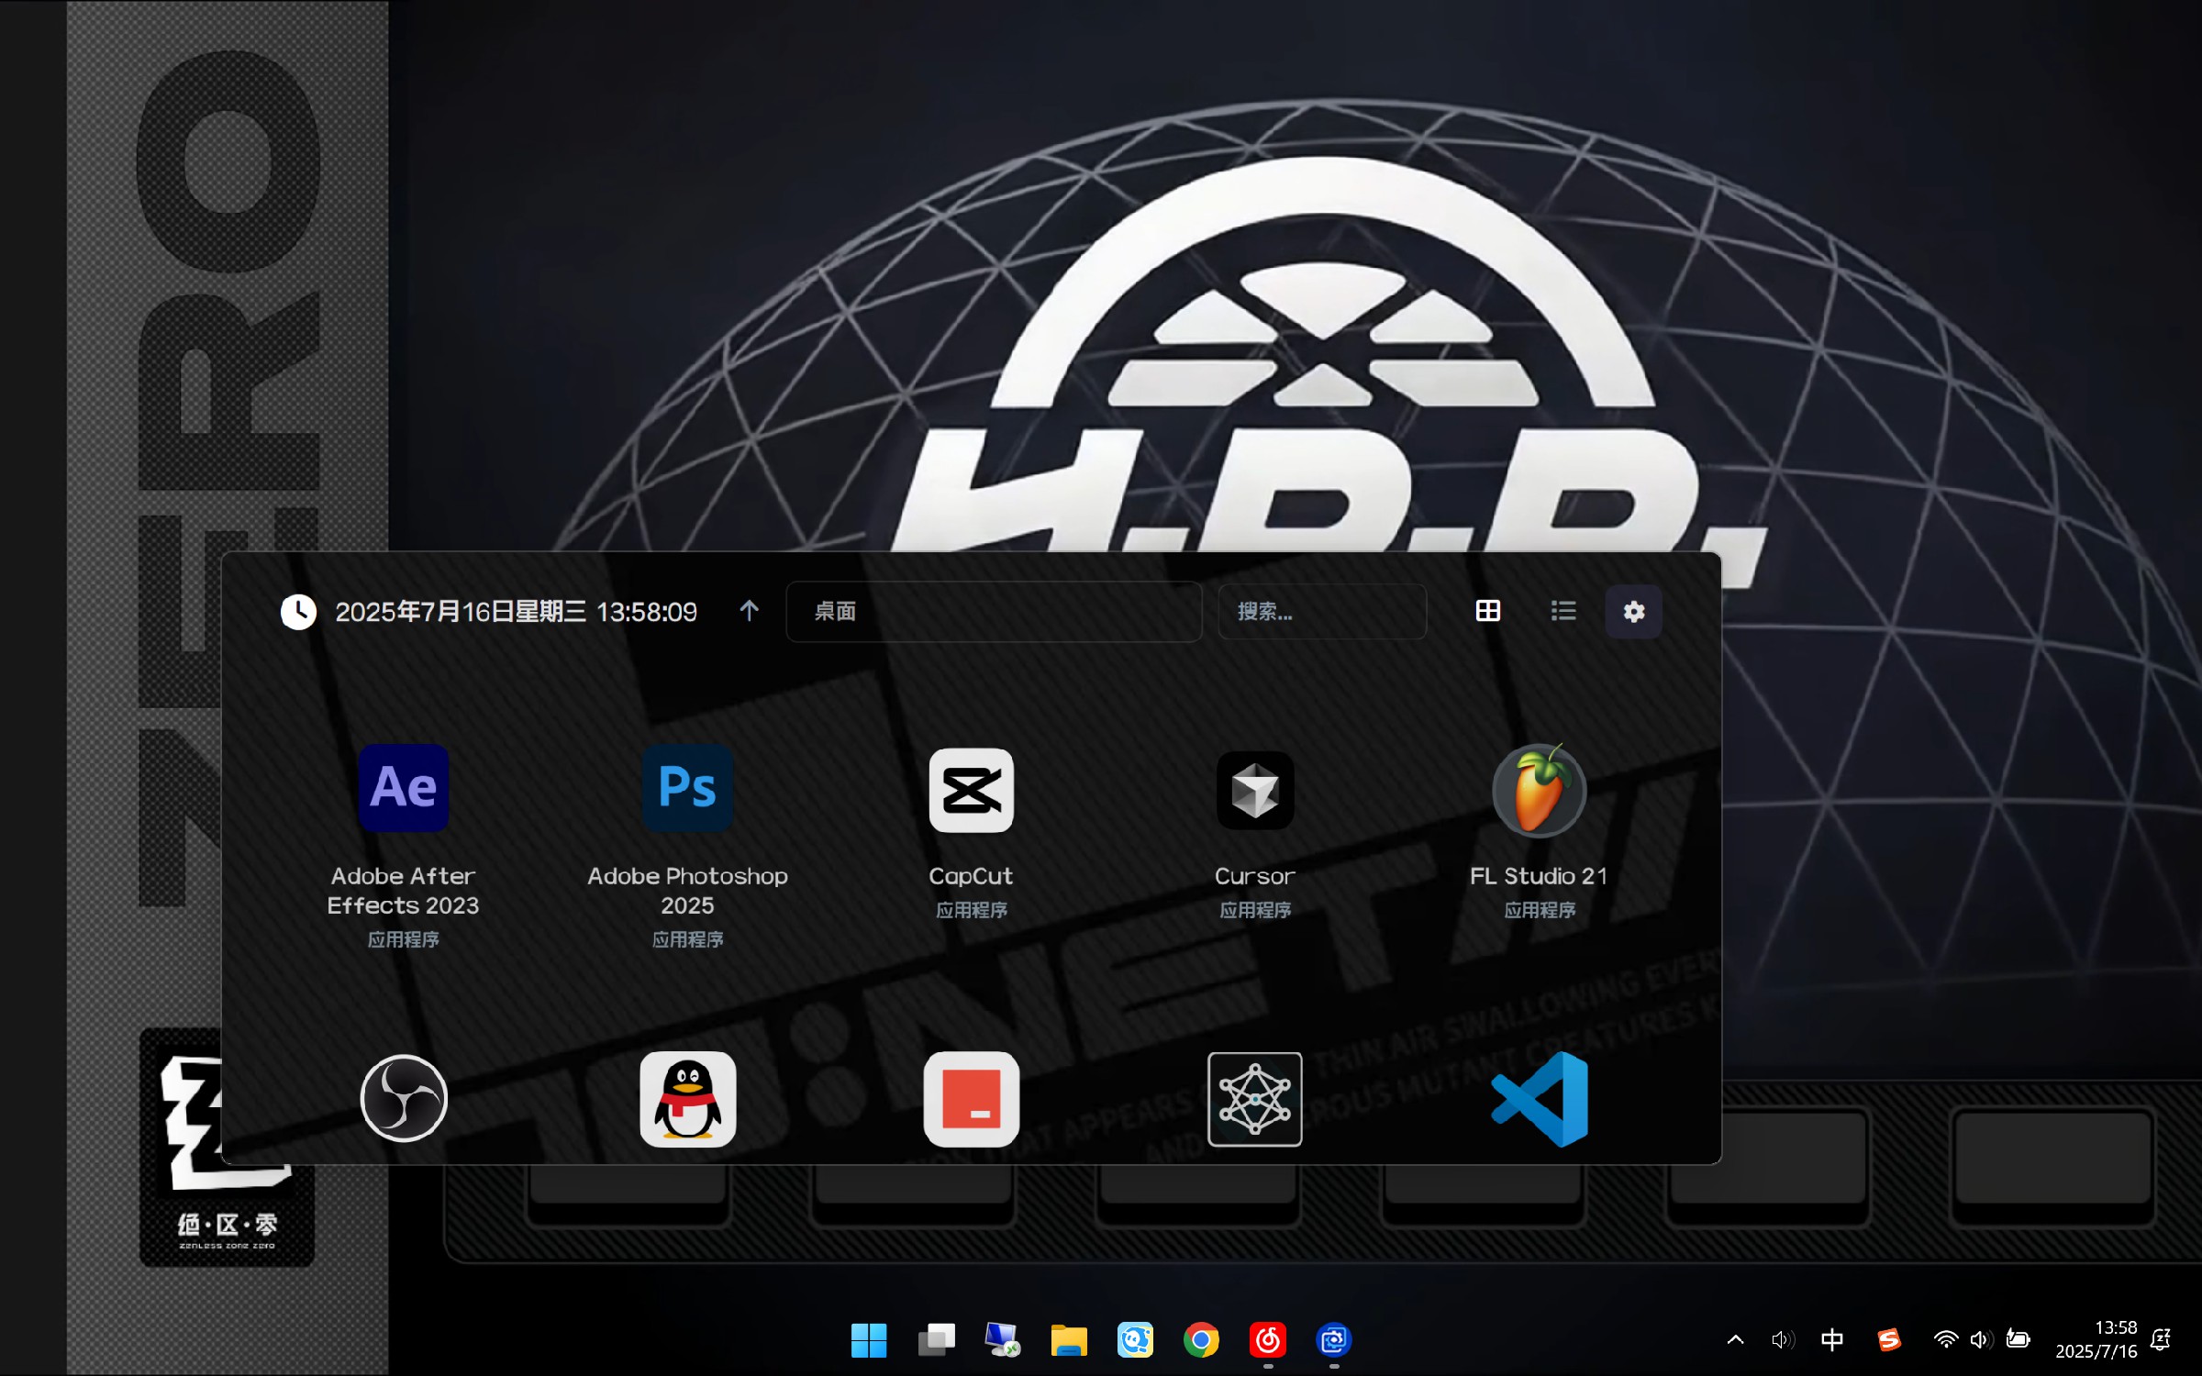The image size is (2202, 1376).
Task: Select the CapCut label text
Action: 971,876
